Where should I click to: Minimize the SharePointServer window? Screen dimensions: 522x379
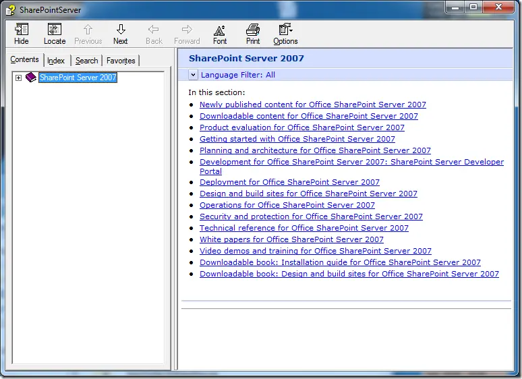tap(455, 7)
